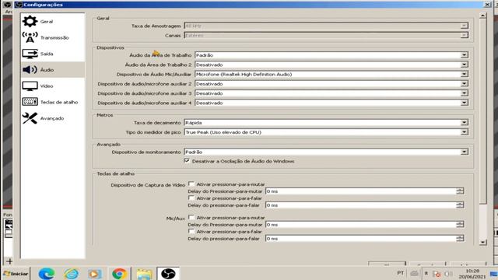Open the volume icon in system tray
The width and height of the screenshot is (498, 280).
click(x=448, y=274)
